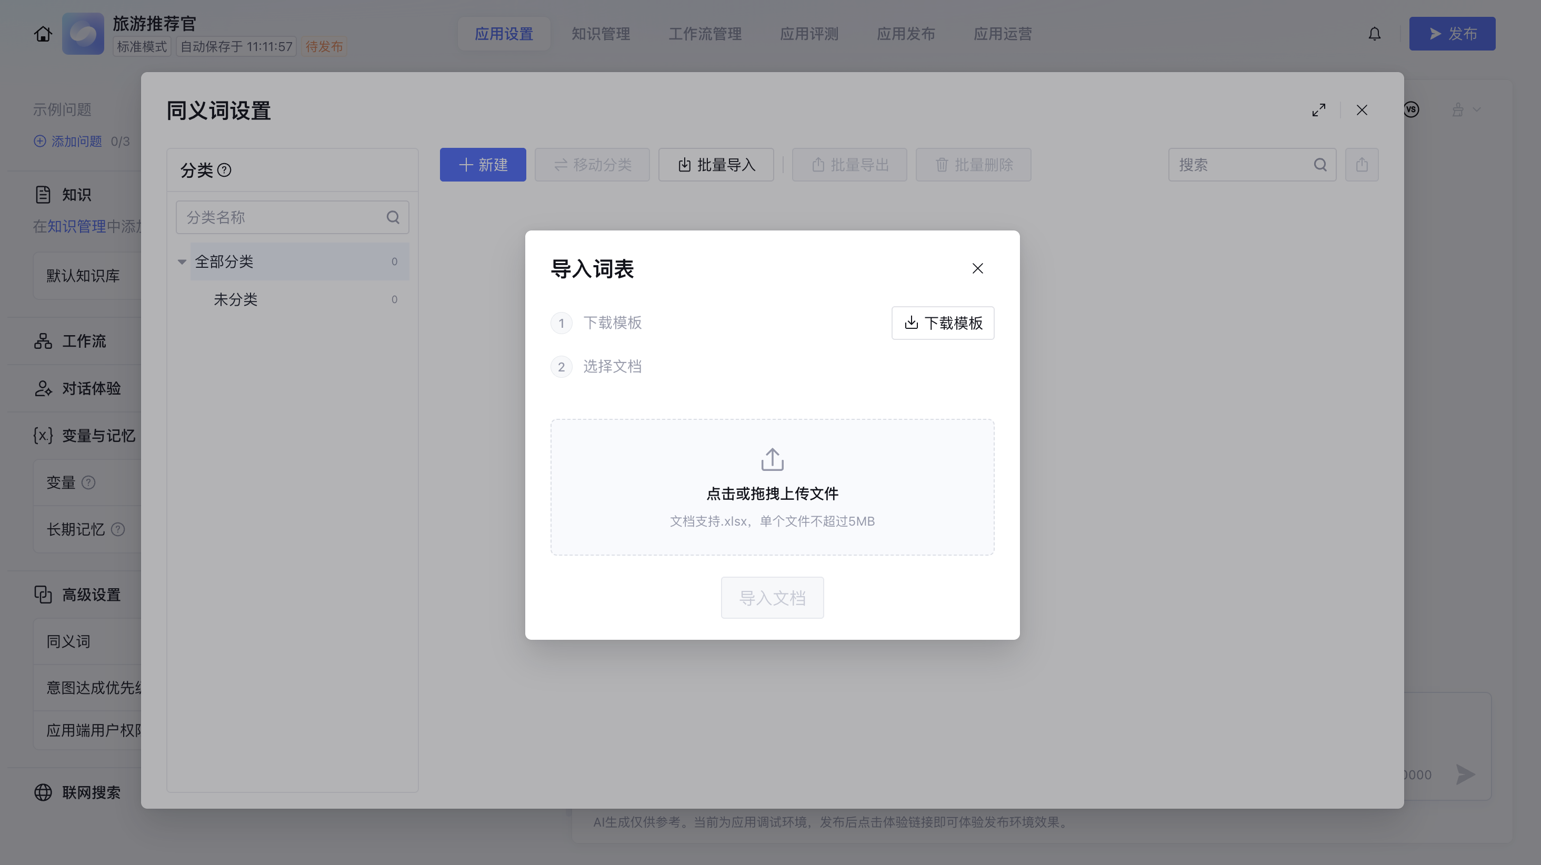Click the magnifier icon in 搜索 field
This screenshot has width=1541, height=865.
pyautogui.click(x=1319, y=165)
